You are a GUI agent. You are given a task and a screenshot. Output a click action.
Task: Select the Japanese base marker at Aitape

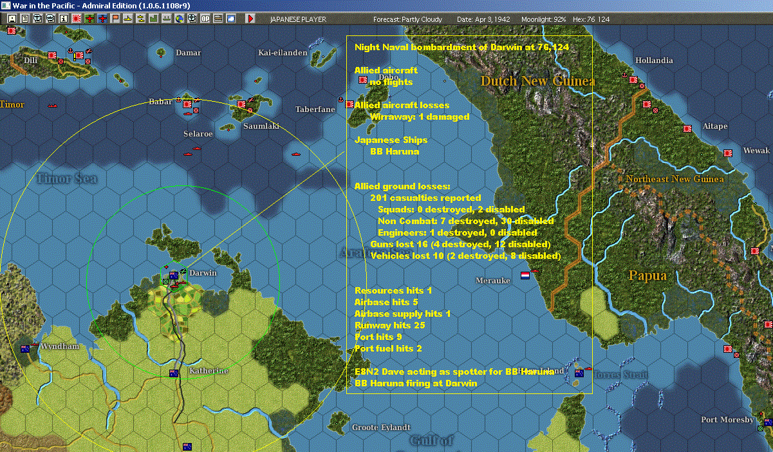coord(687,128)
